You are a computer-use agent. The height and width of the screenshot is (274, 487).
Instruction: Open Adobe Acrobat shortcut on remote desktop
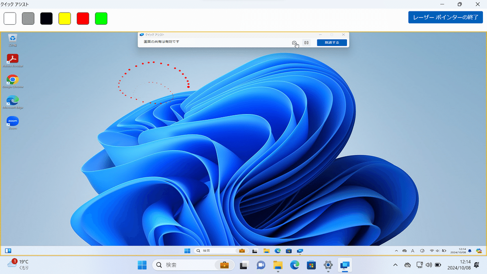coord(13,60)
